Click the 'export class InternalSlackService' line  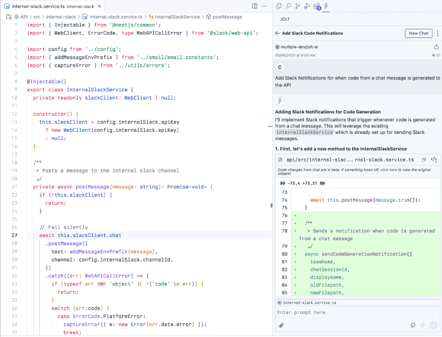point(80,90)
